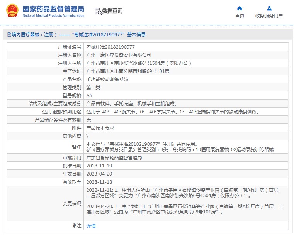Click the 数据查询 label
Image resolution: width=294 pixels, height=235 pixels.
point(112,11)
